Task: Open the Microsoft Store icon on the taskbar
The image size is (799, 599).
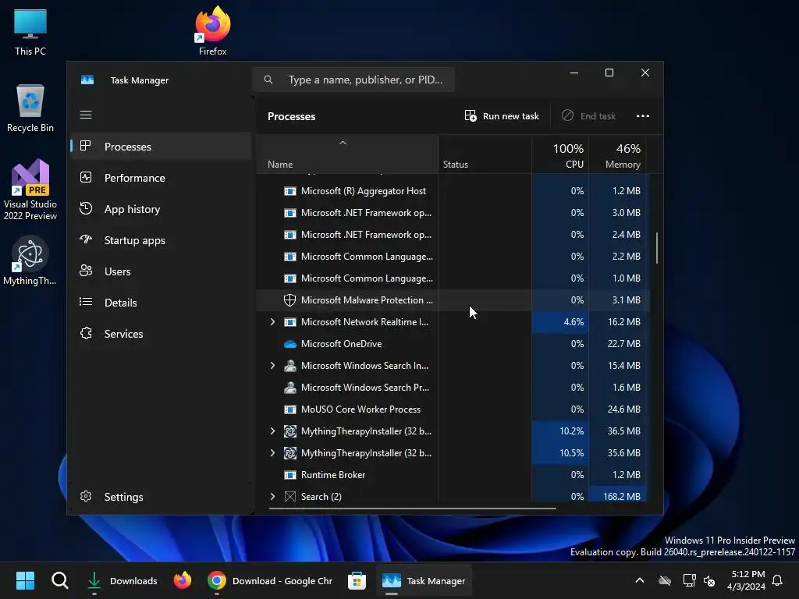Action: (357, 580)
